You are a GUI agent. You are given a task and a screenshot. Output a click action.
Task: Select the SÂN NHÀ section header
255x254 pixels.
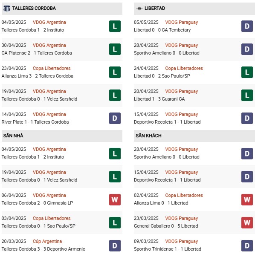pyautogui.click(x=62, y=136)
